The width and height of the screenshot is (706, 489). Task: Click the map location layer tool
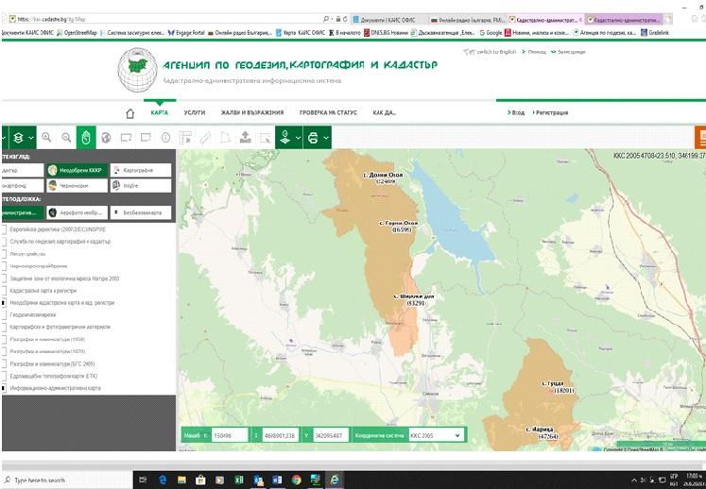point(284,138)
